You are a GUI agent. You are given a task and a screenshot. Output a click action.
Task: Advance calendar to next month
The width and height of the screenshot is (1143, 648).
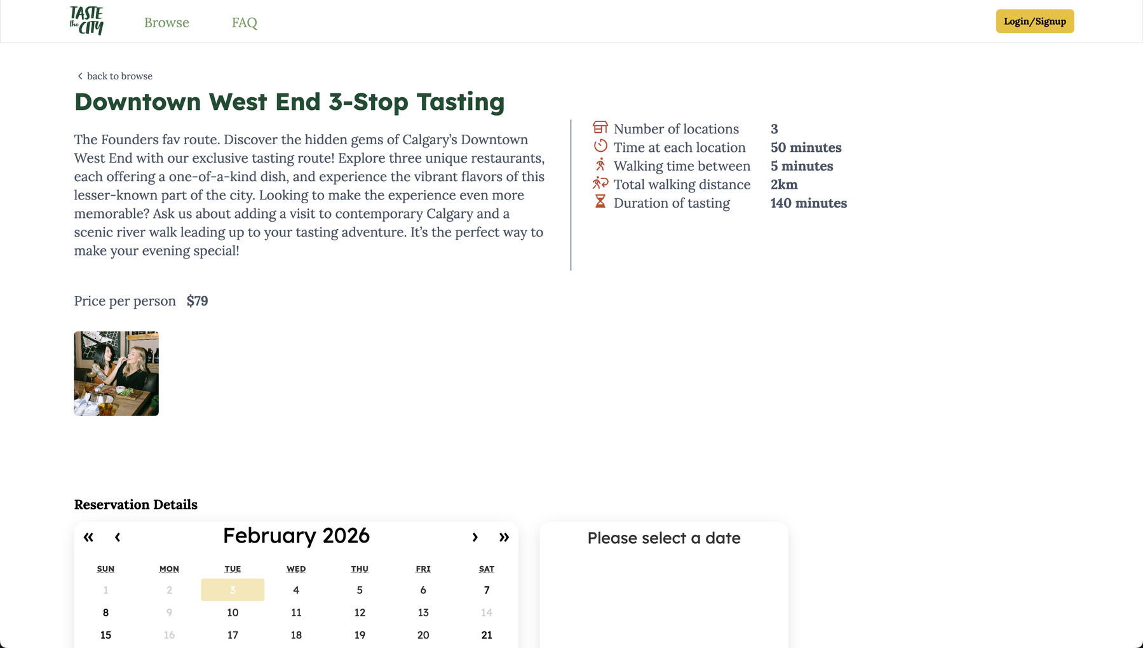(475, 537)
